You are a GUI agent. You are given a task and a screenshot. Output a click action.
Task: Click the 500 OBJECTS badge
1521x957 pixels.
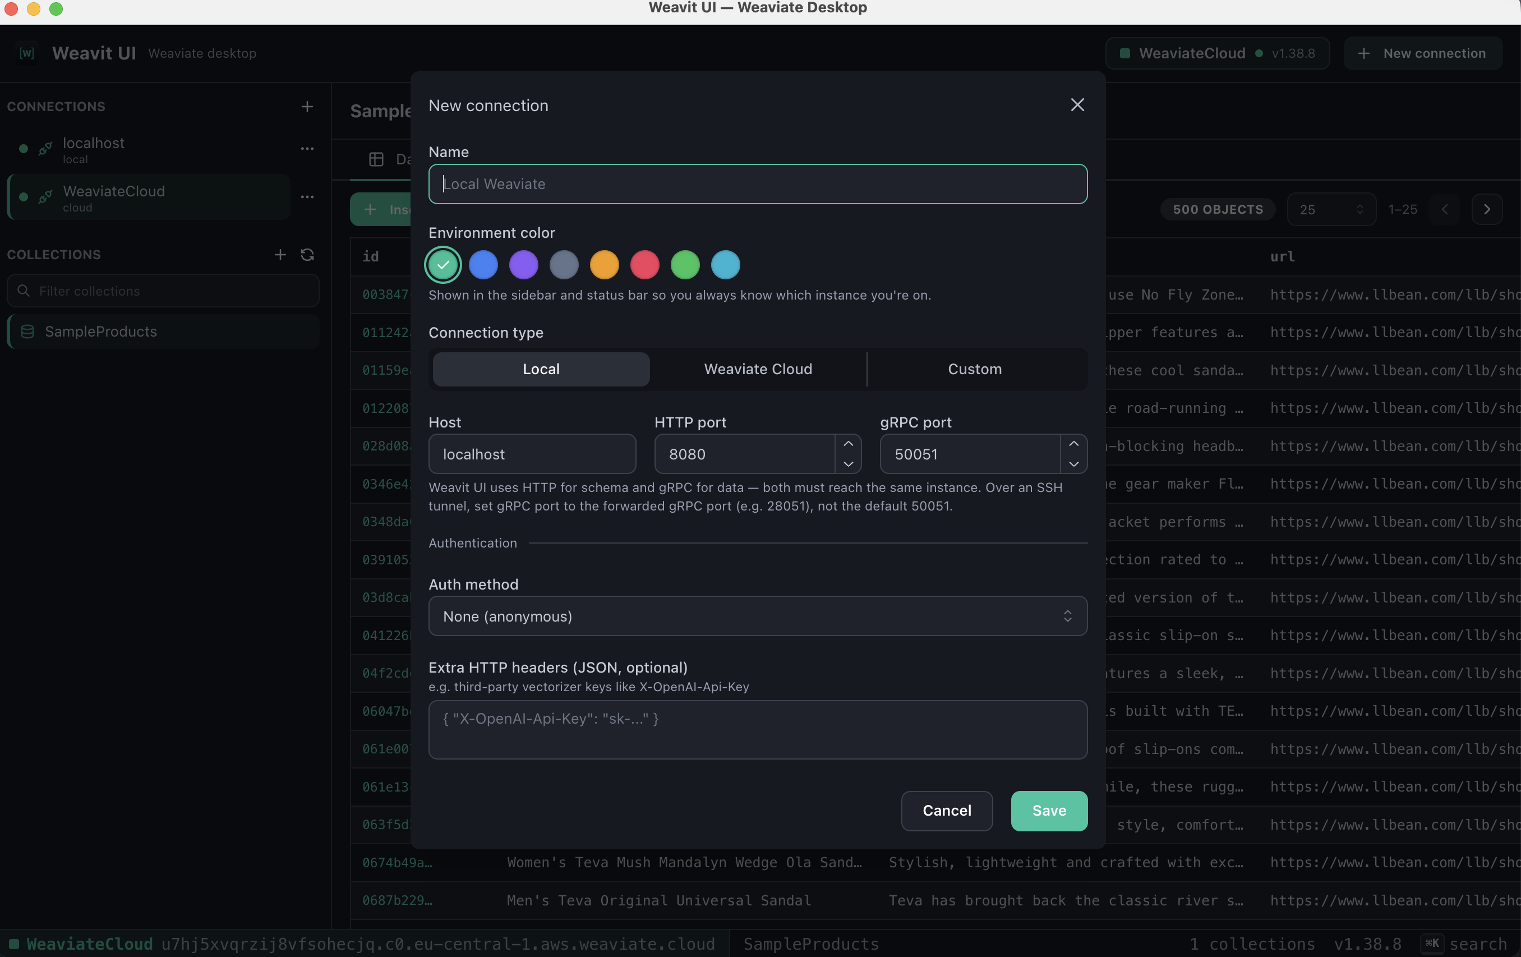[1217, 209]
